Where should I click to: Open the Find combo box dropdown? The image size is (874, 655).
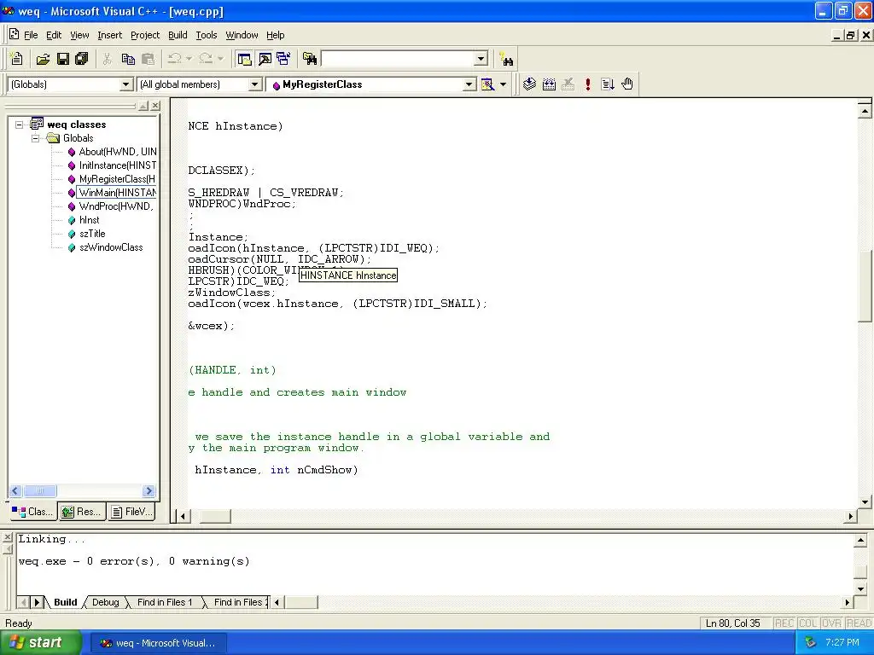[x=481, y=59]
